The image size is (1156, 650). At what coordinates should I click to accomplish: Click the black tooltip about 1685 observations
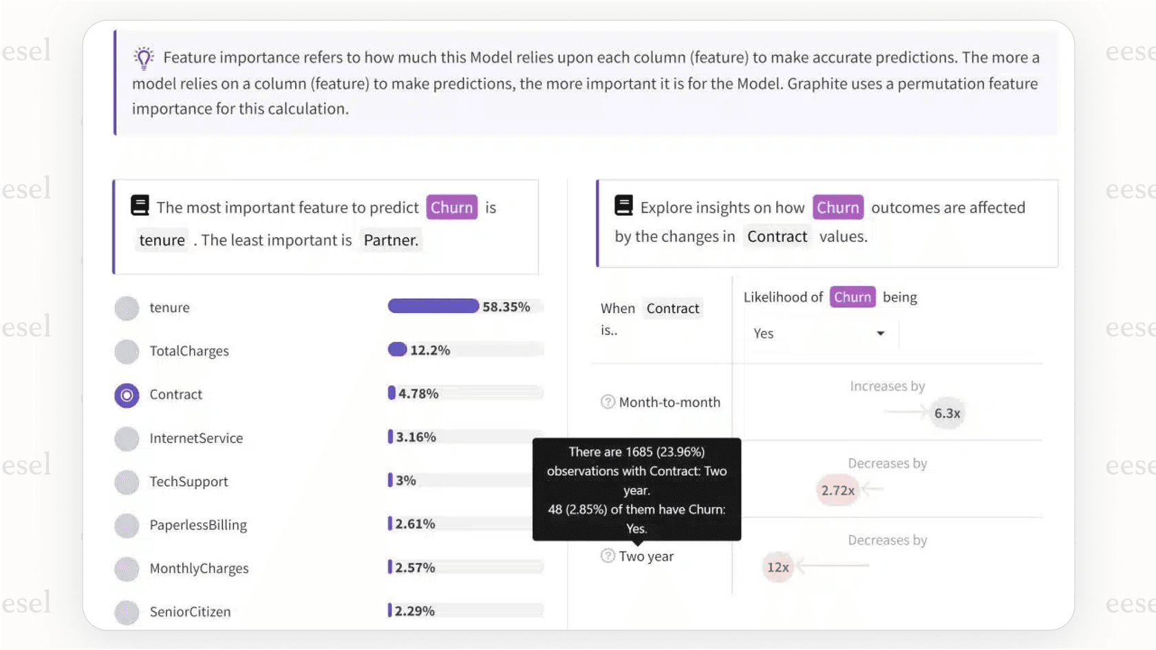coord(636,490)
